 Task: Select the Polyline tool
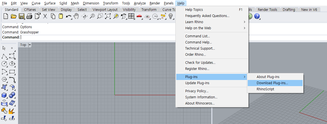4,56
